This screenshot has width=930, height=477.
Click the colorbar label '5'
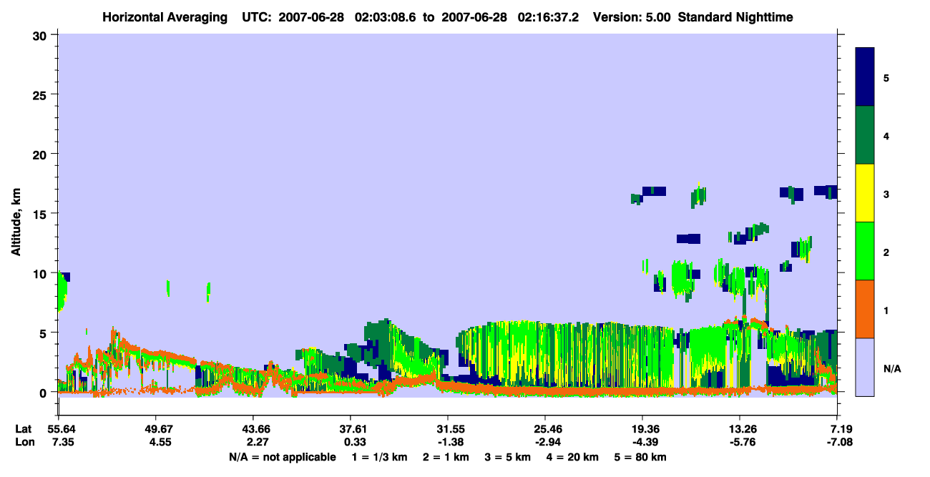pyautogui.click(x=886, y=77)
